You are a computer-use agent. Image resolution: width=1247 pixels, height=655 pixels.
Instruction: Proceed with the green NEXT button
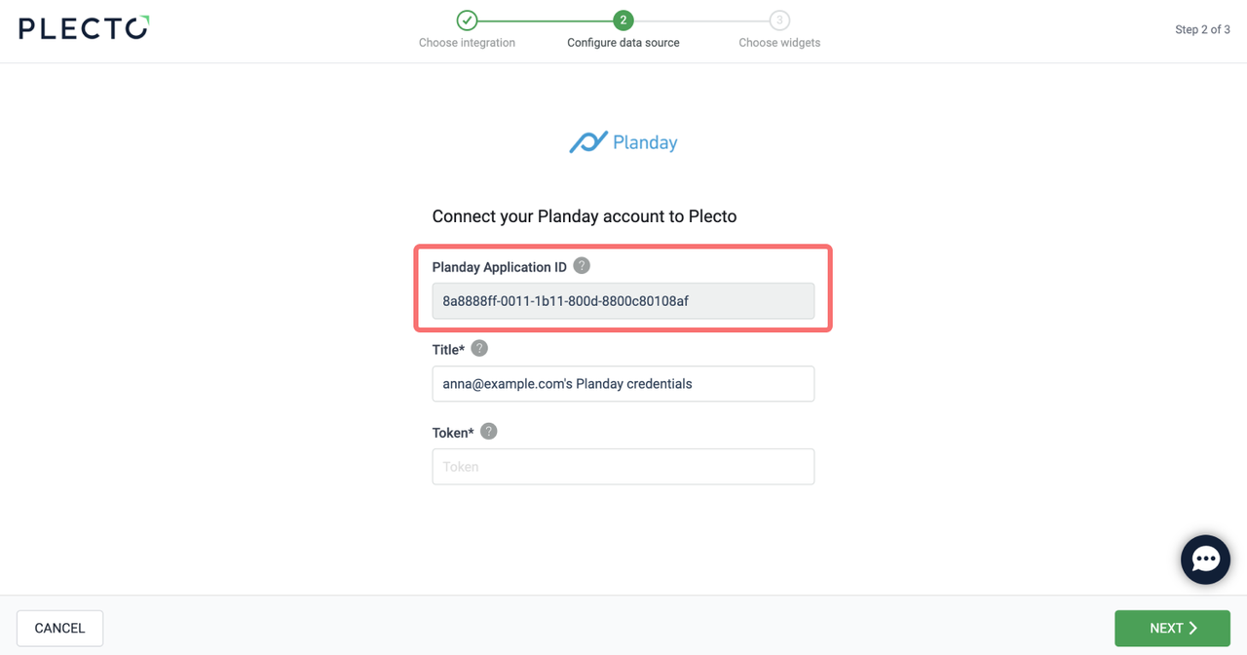pyautogui.click(x=1172, y=629)
